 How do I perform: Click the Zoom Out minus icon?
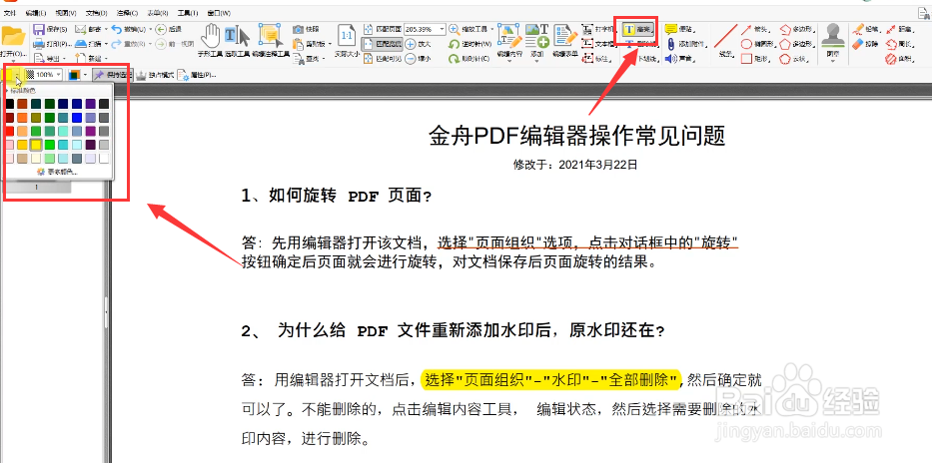[x=411, y=58]
